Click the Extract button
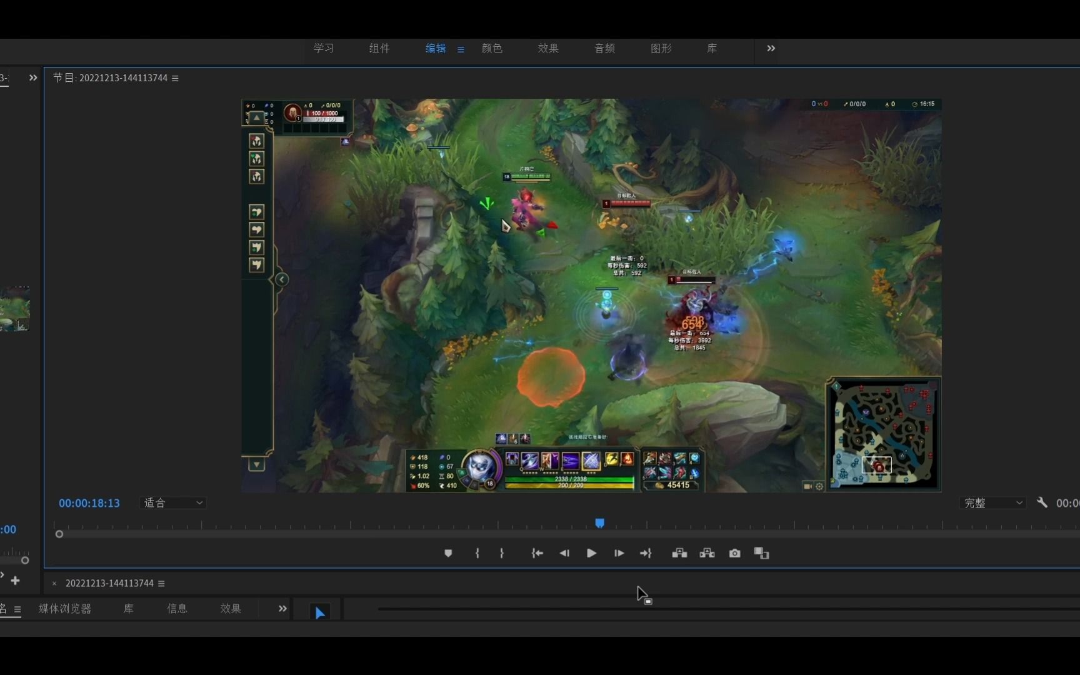1080x675 pixels. point(707,553)
